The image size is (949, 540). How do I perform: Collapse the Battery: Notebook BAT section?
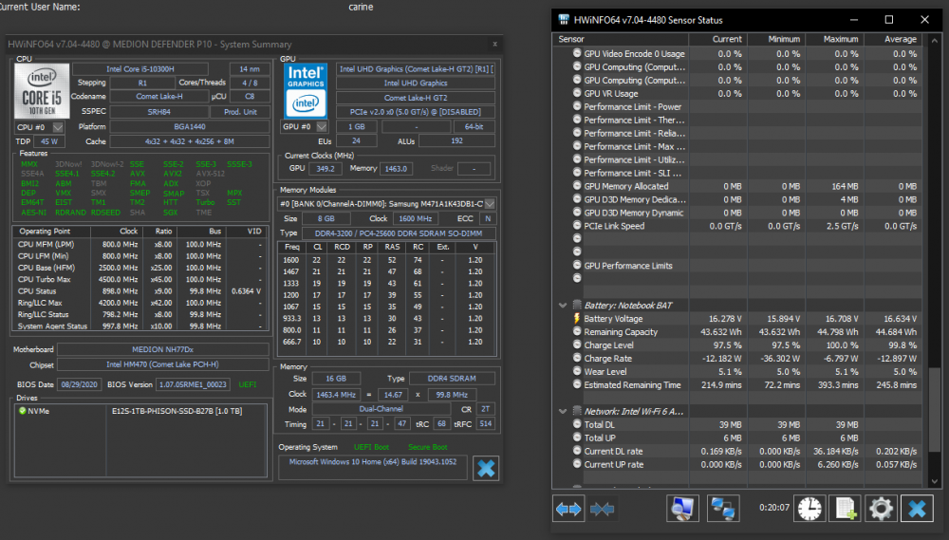pyautogui.click(x=564, y=306)
